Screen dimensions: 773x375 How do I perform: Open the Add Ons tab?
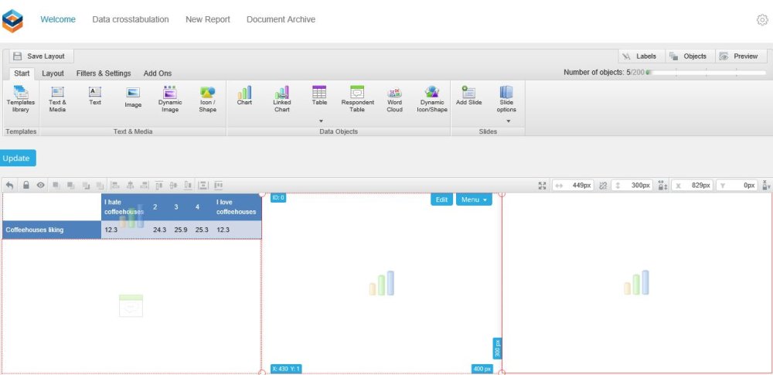(x=158, y=73)
